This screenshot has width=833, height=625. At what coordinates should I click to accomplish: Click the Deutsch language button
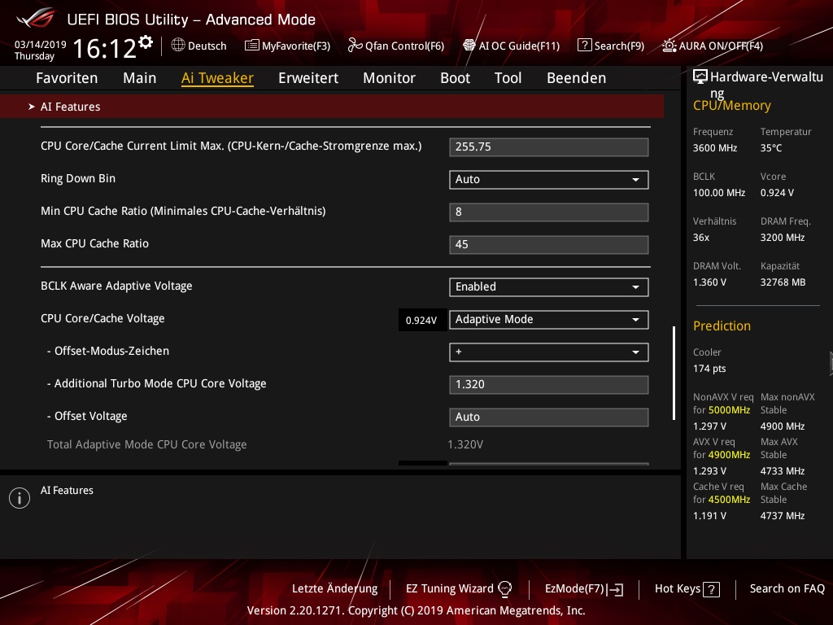(199, 46)
